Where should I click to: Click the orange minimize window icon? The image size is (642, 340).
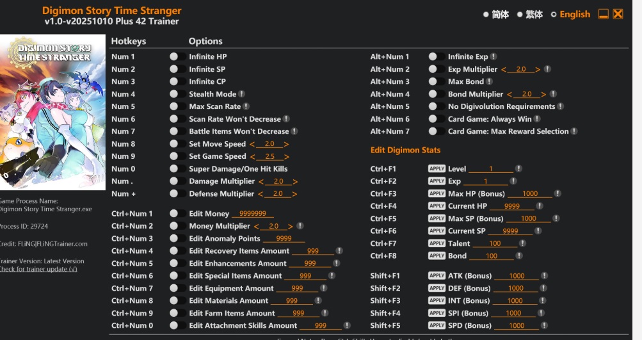(603, 14)
